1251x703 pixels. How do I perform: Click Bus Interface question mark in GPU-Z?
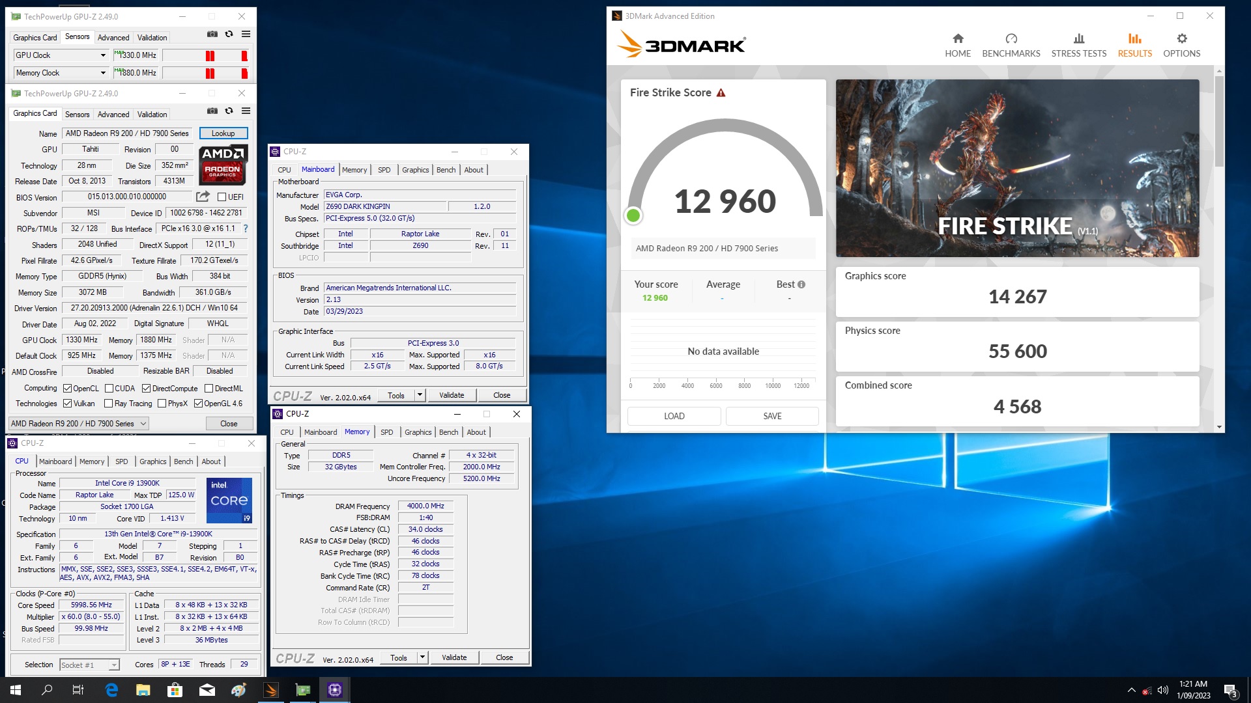(x=246, y=228)
